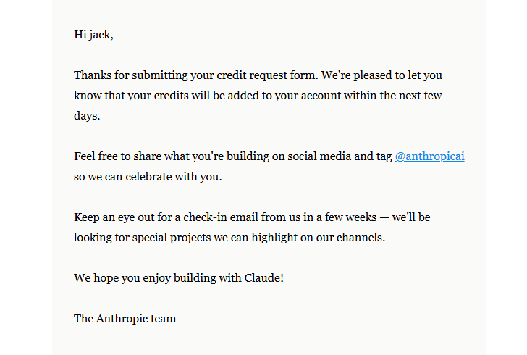Open the @anthropicai link
The width and height of the screenshot is (527, 355).
[429, 156]
